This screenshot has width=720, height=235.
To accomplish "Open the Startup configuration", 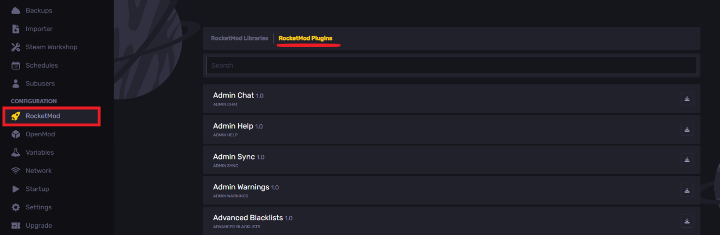I will pyautogui.click(x=30, y=189).
